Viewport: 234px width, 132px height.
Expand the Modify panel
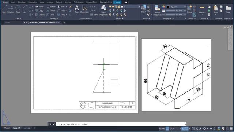click(54, 19)
